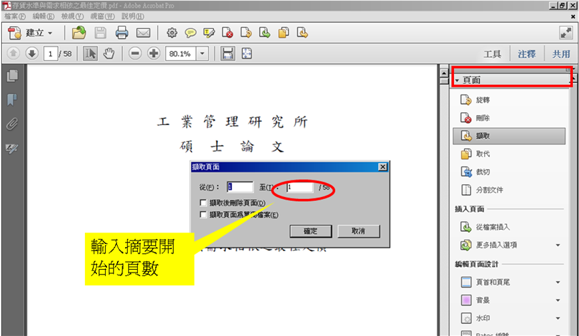
Task: Switch to the 注釋 (Comment) tab
Action: (526, 54)
